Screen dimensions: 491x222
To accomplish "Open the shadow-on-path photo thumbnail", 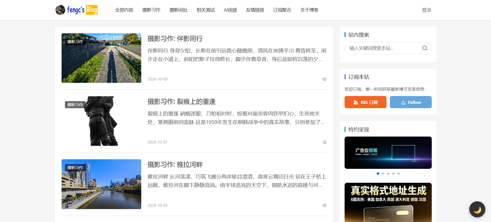I will click(x=101, y=58).
